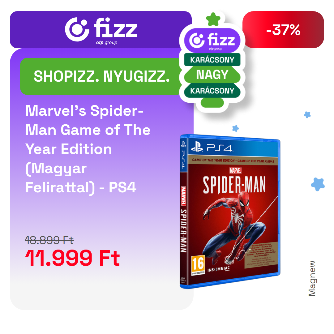Click the Marvel logo above Spider-Man title
The height and width of the screenshot is (334, 334).
click(x=235, y=170)
